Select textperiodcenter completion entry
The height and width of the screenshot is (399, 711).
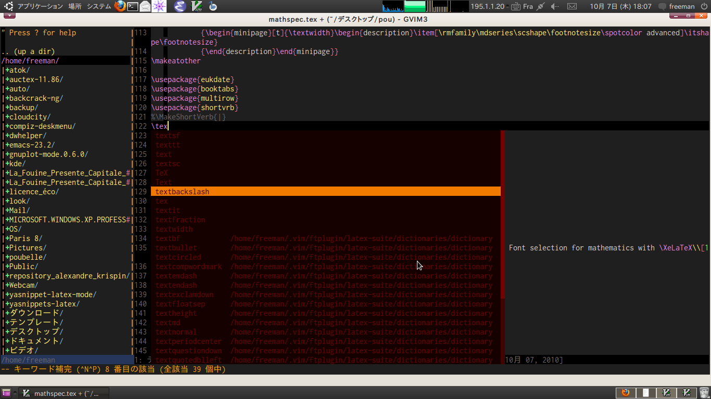(326, 341)
